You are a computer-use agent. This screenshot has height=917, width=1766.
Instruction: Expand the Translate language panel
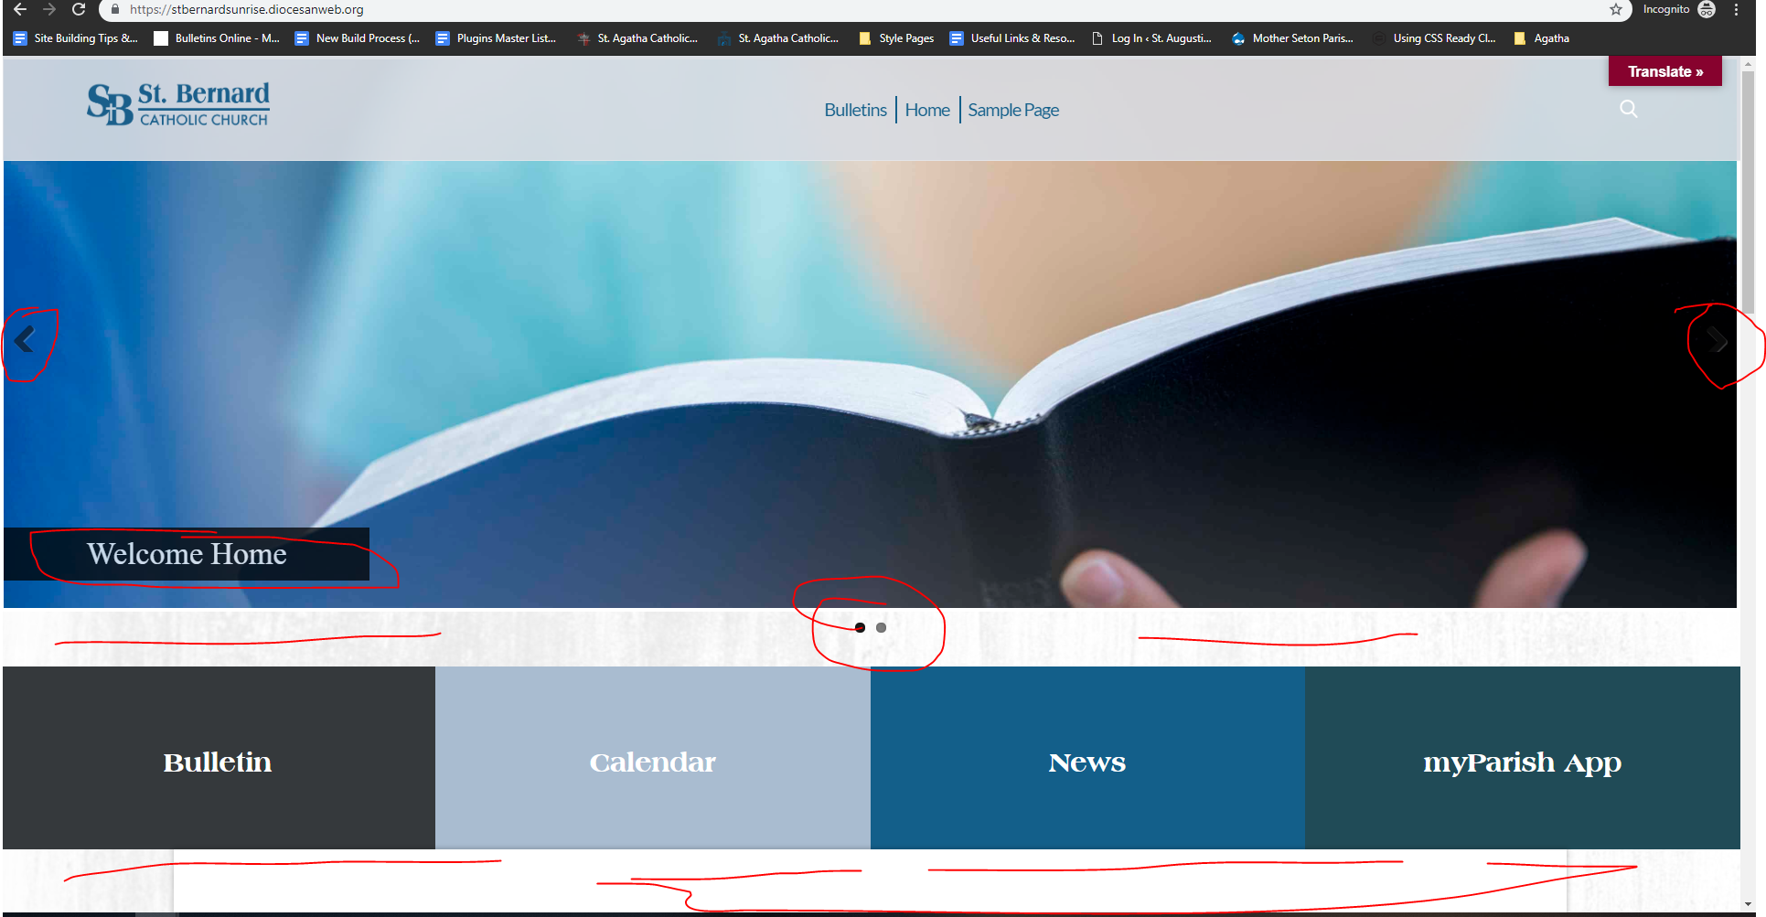tap(1664, 71)
